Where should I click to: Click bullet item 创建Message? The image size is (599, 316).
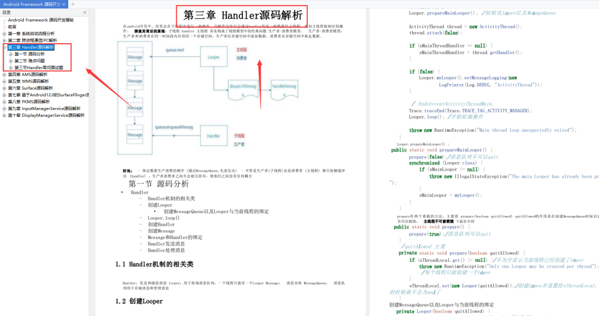click(161, 231)
